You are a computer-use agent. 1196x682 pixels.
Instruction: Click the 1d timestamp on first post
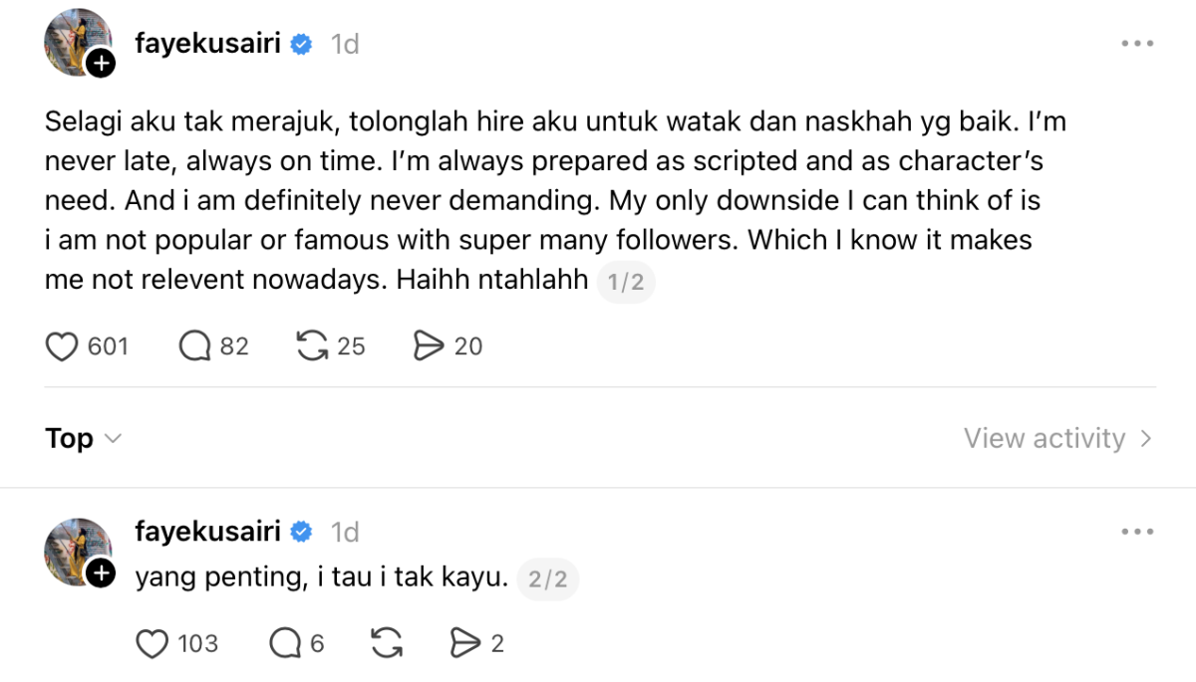click(345, 45)
